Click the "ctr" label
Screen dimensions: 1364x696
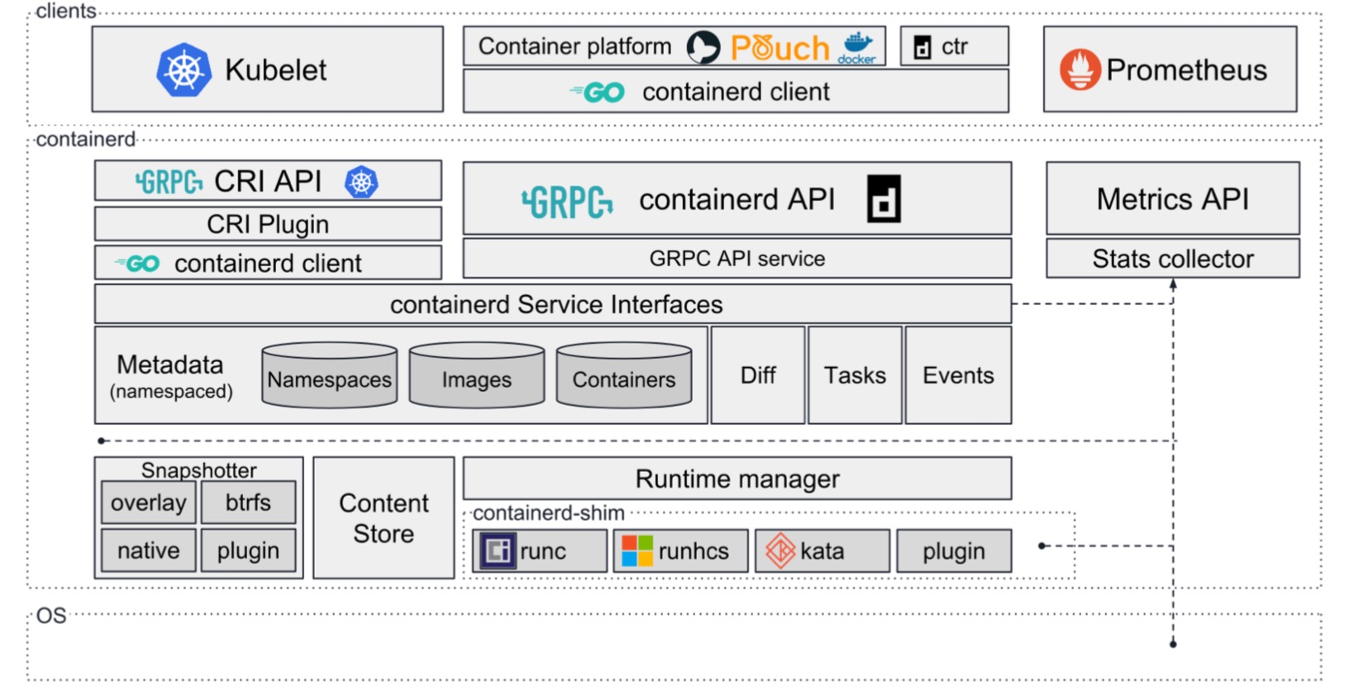[x=954, y=47]
